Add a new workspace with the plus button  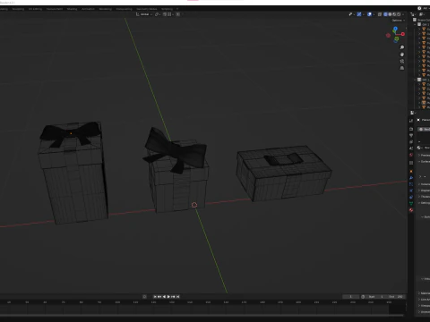pos(177,9)
